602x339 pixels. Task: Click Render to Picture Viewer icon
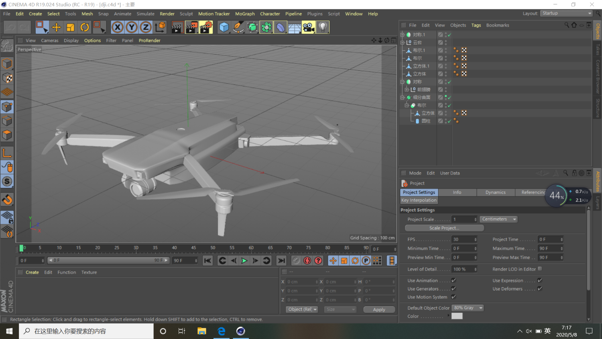[x=191, y=27]
